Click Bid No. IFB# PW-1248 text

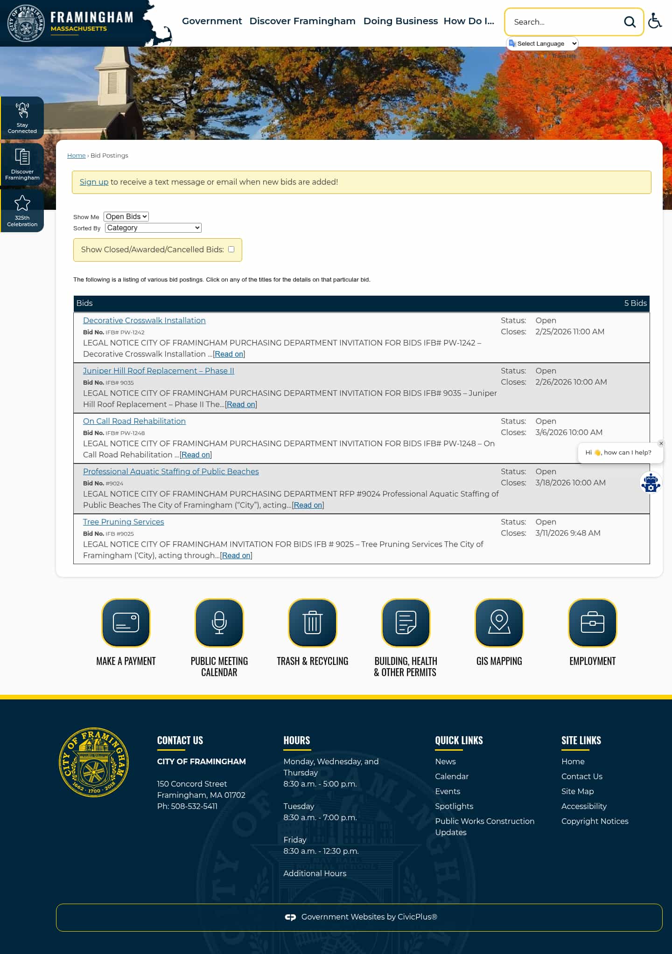click(x=114, y=433)
